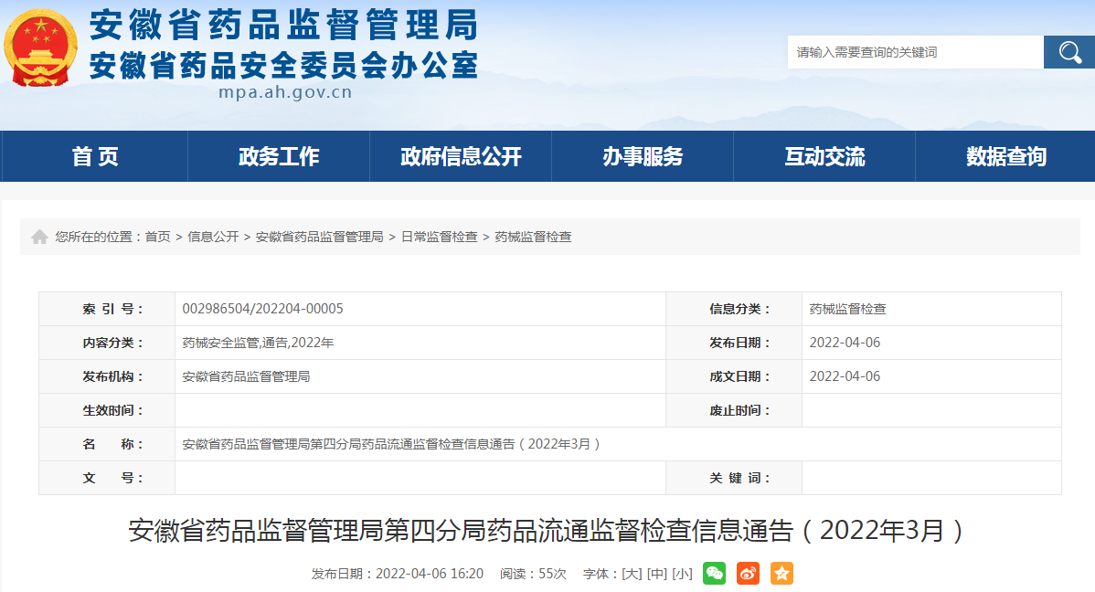The width and height of the screenshot is (1095, 592).
Task: Share the article via Weibo icon
Action: click(748, 573)
